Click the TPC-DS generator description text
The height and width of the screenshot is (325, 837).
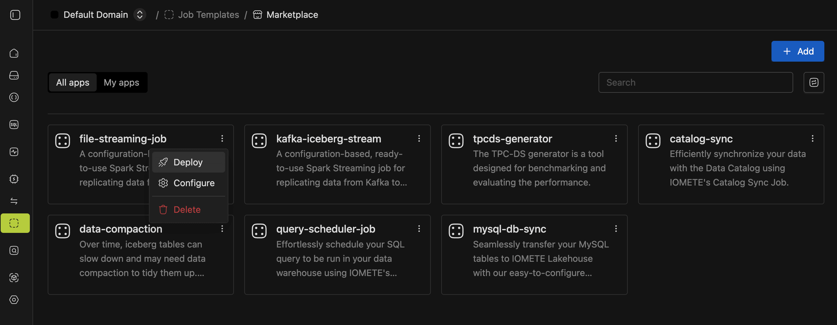(x=539, y=168)
